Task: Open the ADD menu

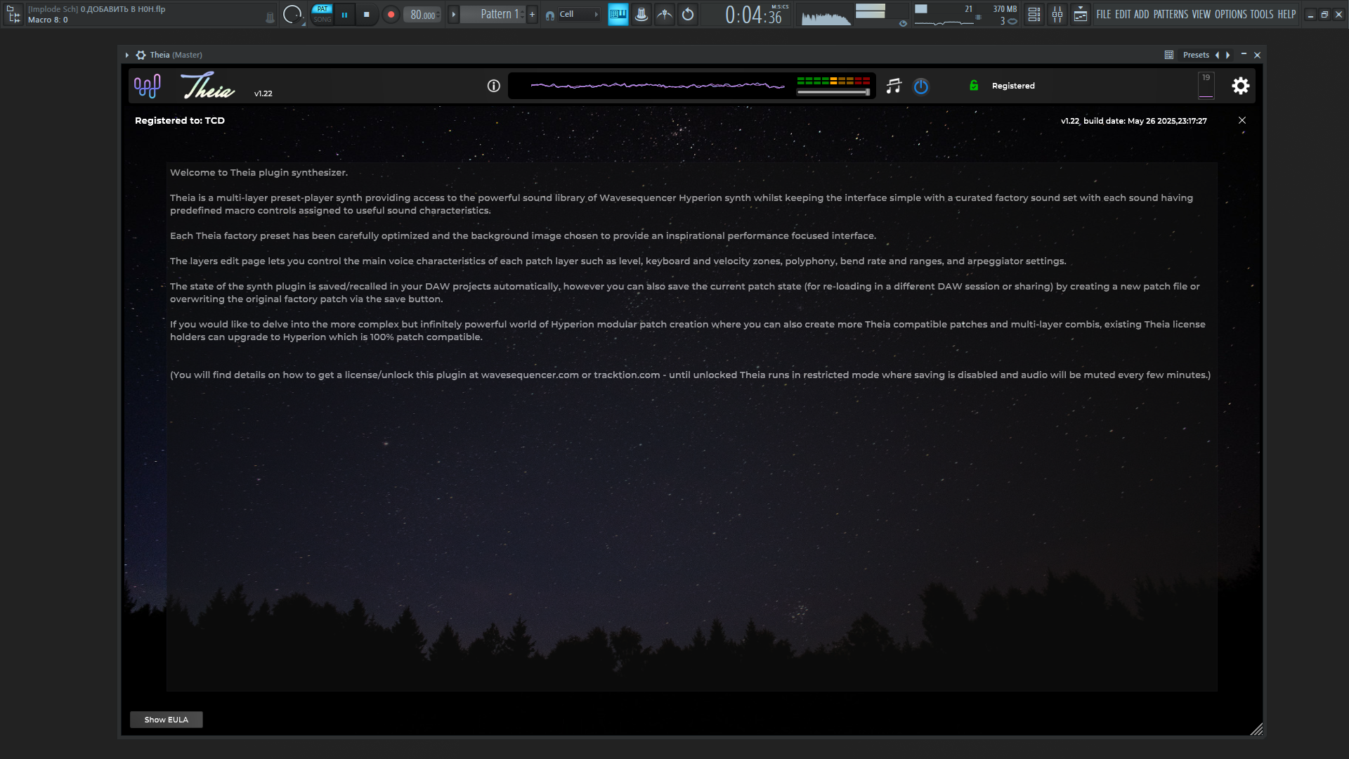Action: [1142, 14]
